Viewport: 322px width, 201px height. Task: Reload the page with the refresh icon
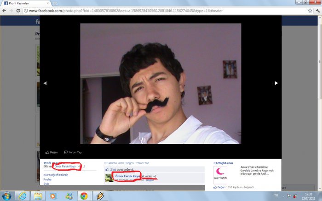pyautogui.click(x=23, y=11)
